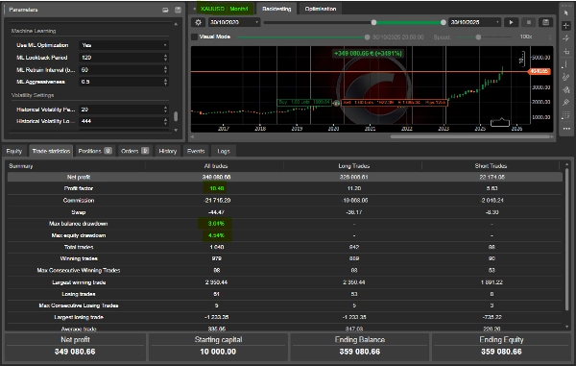The height and width of the screenshot is (366, 576).
Task: Open the Positions tab
Action: (95, 151)
